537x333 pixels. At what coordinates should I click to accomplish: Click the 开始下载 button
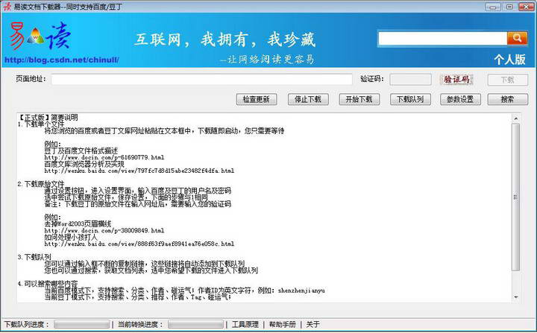(x=359, y=99)
